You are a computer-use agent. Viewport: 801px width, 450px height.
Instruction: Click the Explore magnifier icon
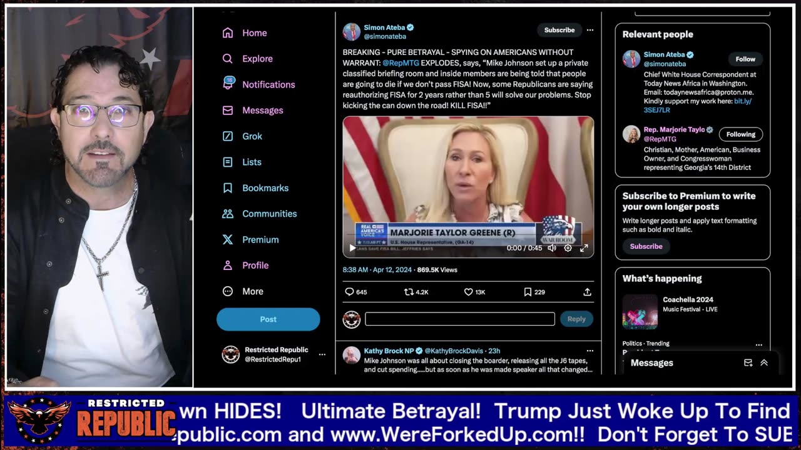(x=228, y=59)
